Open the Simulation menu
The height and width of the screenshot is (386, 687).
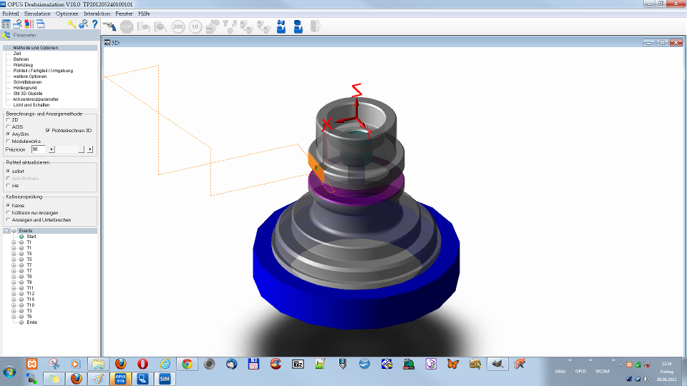[x=37, y=14]
